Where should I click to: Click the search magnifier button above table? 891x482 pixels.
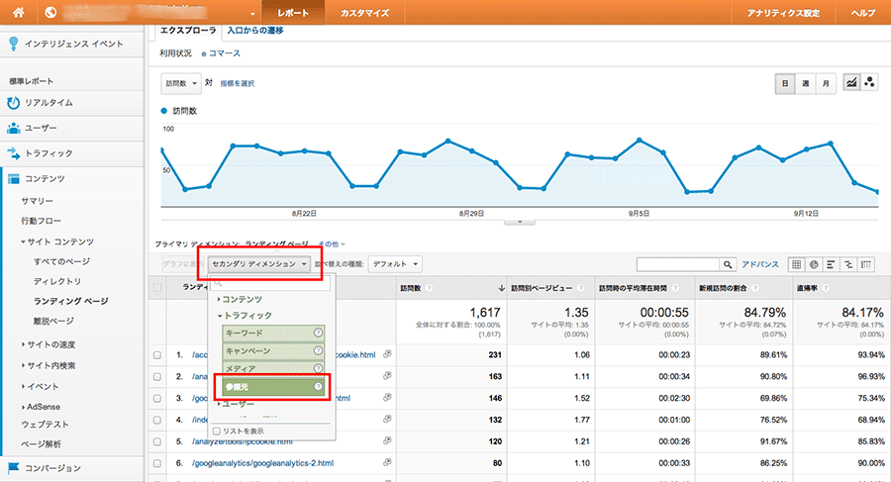click(x=728, y=264)
